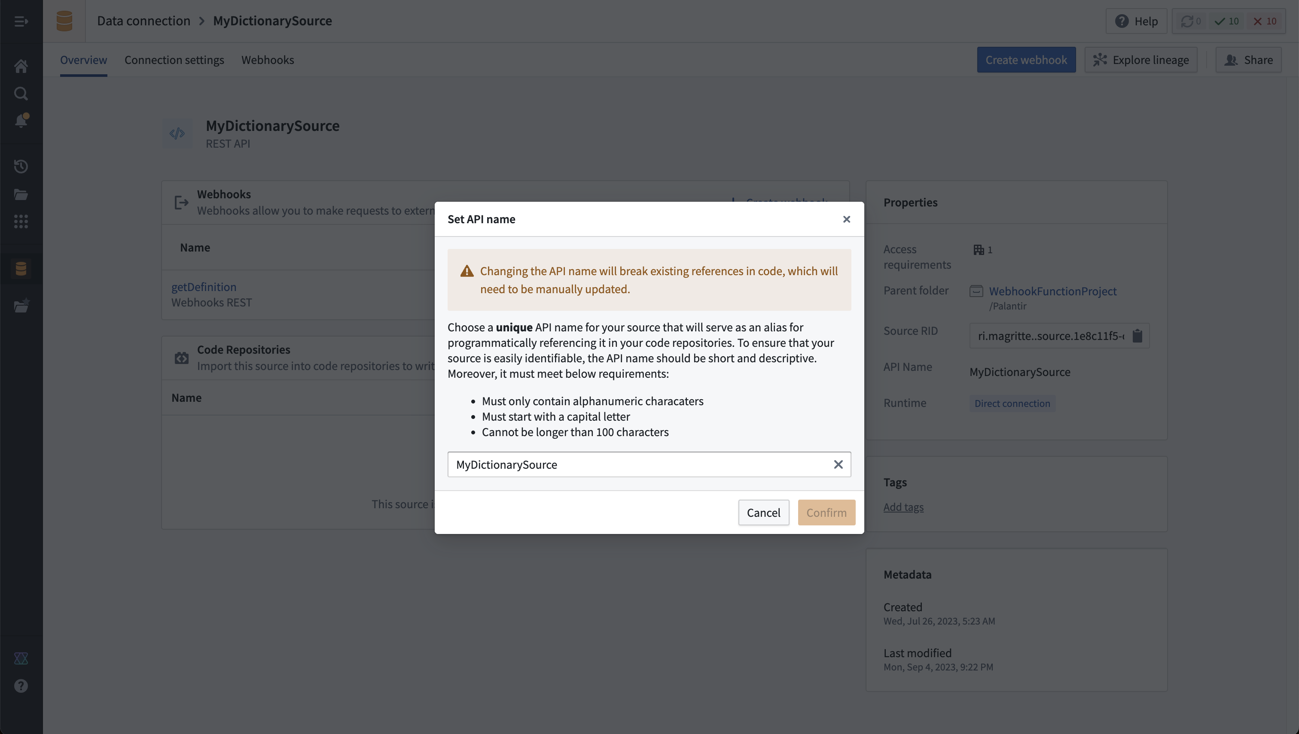
Task: Click the API Name value MyDictionarySource
Action: coord(1019,372)
